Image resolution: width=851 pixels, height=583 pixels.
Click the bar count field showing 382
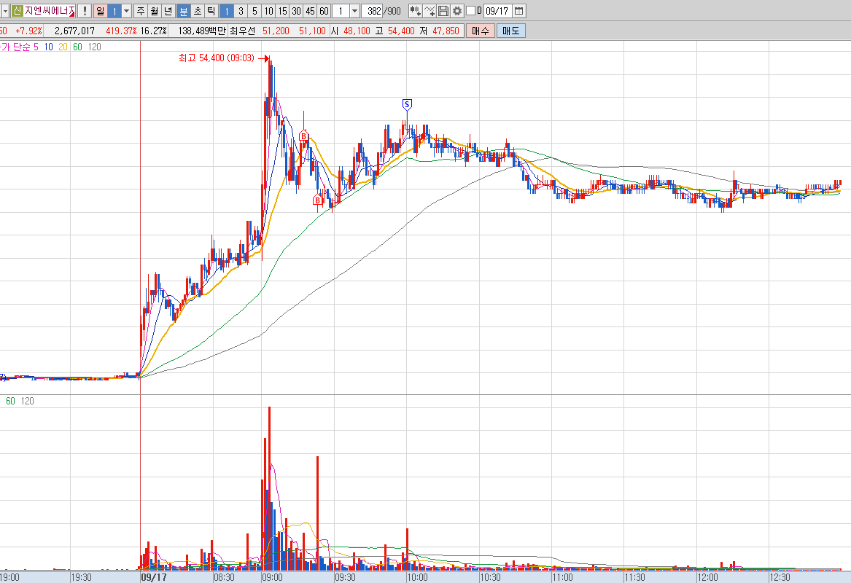click(x=373, y=11)
